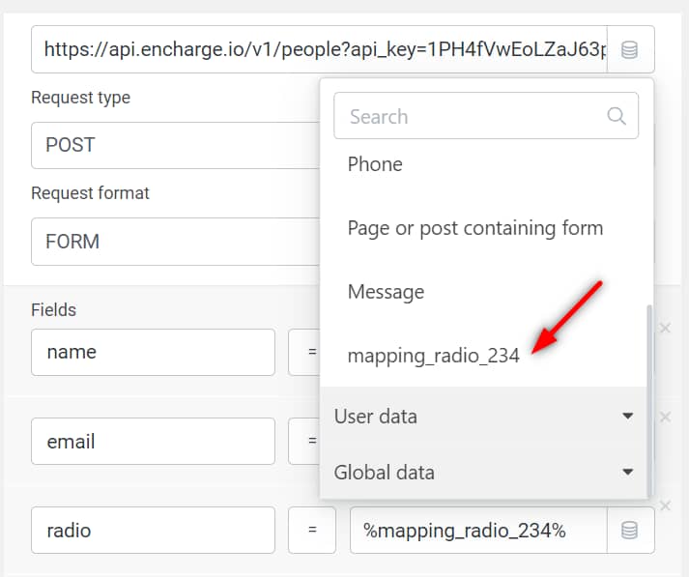Choose Page or post containing form option
Screen dimensions: 689x577
click(474, 228)
